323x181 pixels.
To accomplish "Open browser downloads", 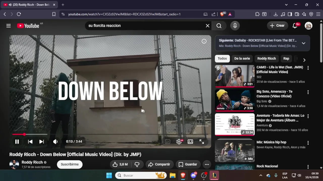I will (276, 14).
